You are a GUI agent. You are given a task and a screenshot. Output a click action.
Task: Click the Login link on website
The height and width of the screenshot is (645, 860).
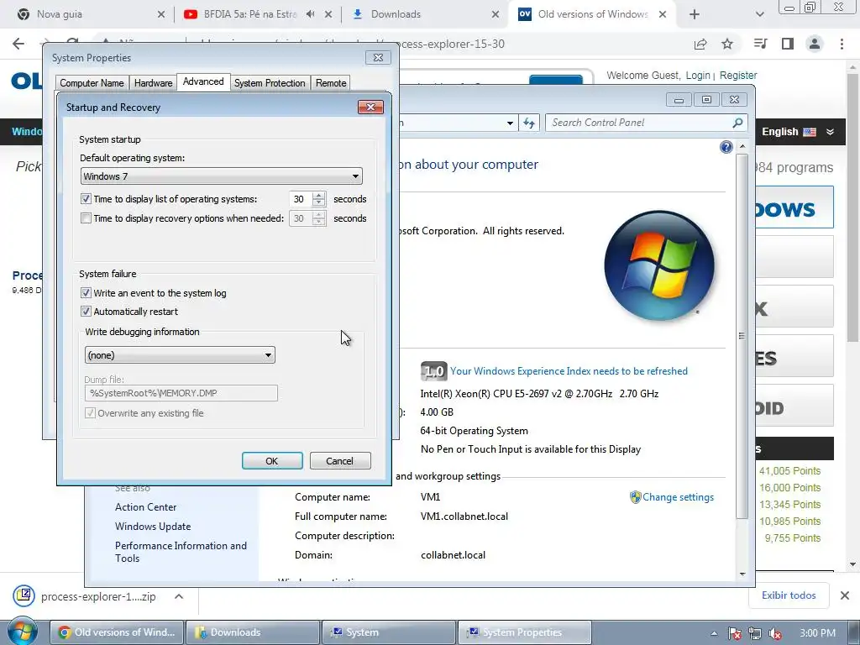tap(698, 75)
